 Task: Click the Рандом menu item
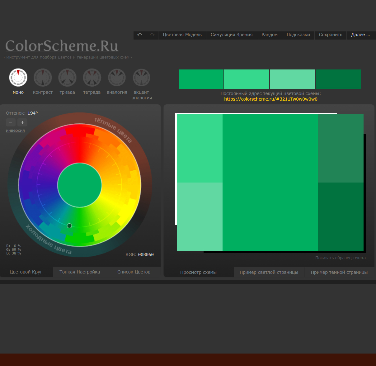[270, 35]
